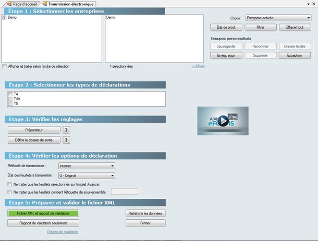The width and height of the screenshot is (318, 241).
Task: Open the Options de validation link
Action: point(63,232)
